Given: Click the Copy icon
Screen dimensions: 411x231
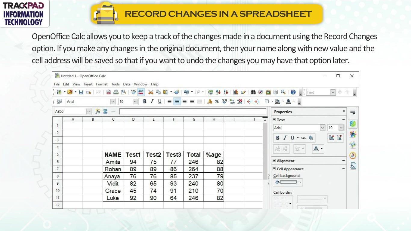Looking at the screenshot, I should click(158, 92).
